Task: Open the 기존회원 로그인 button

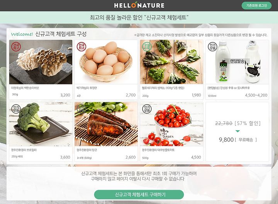Action: coord(256,5)
